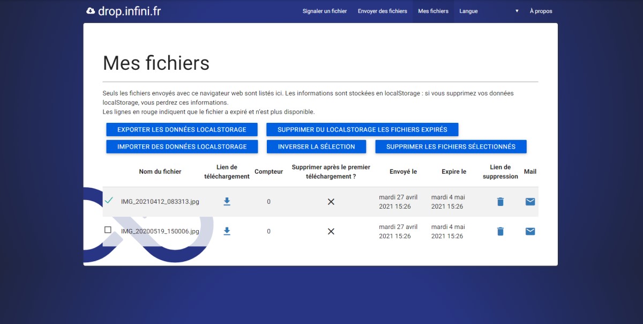
Task: Uncheck the IMG_20210412_083313.jpg row checkbox
Action: click(108, 200)
